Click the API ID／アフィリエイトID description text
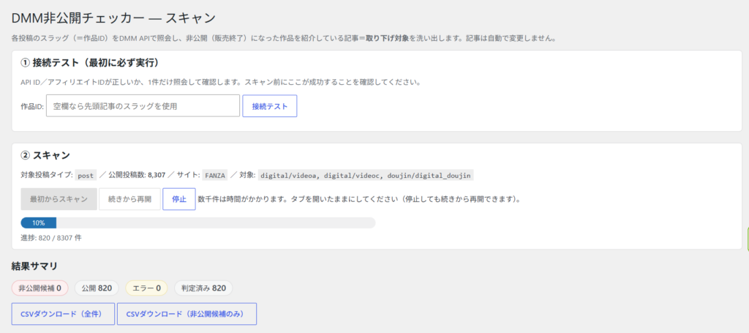749x333 pixels. click(220, 82)
